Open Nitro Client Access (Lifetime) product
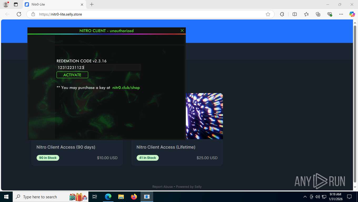The height and width of the screenshot is (202, 358). click(x=166, y=147)
